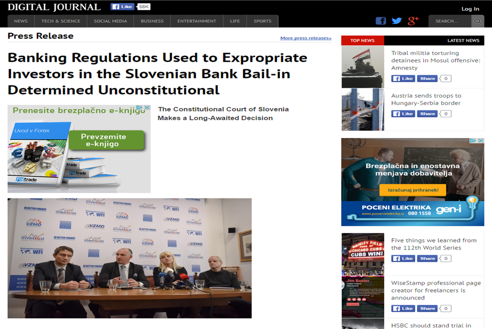Image resolution: width=492 pixels, height=329 pixels.
Task: Open Tribal militia torturing detainees article
Action: pos(435,60)
